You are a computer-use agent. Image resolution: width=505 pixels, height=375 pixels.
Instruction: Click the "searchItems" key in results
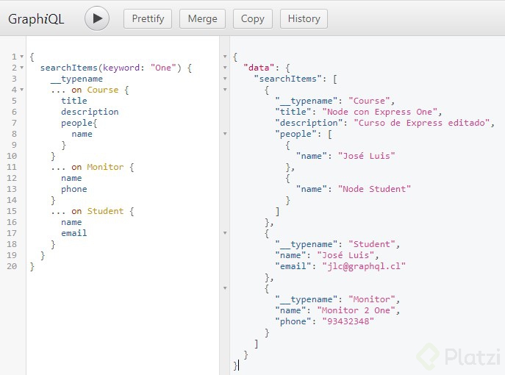point(288,79)
